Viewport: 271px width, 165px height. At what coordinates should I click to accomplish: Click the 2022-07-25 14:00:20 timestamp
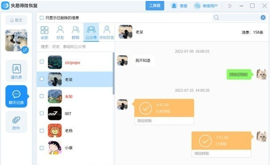(x=192, y=90)
